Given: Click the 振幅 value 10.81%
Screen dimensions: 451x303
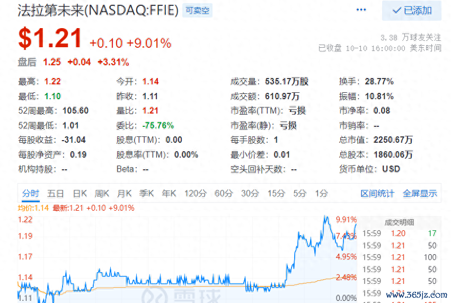Looking at the screenshot, I should 379,96.
